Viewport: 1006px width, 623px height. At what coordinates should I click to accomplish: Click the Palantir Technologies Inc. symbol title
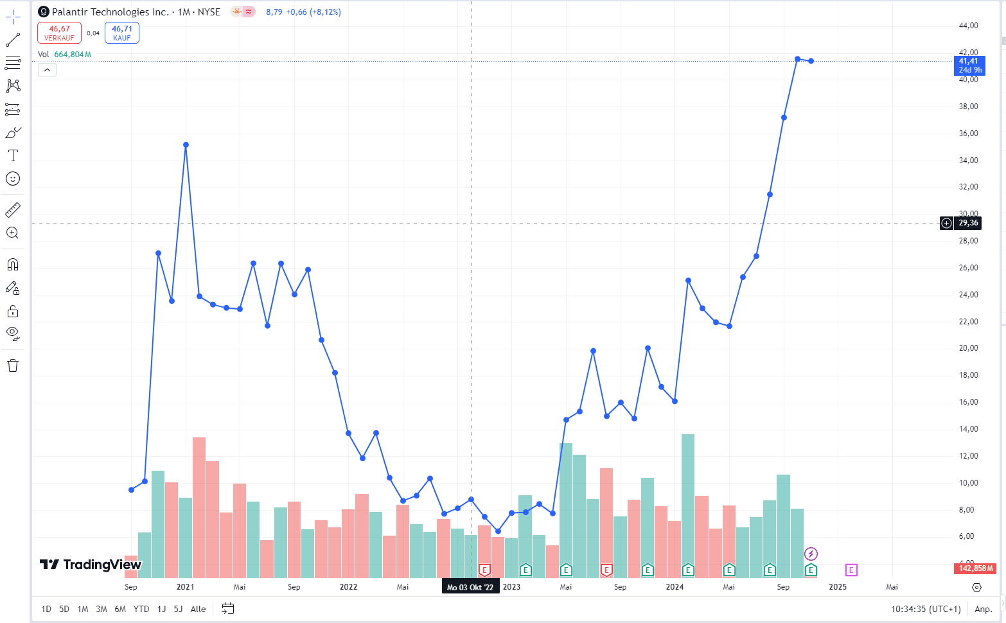click(x=110, y=12)
